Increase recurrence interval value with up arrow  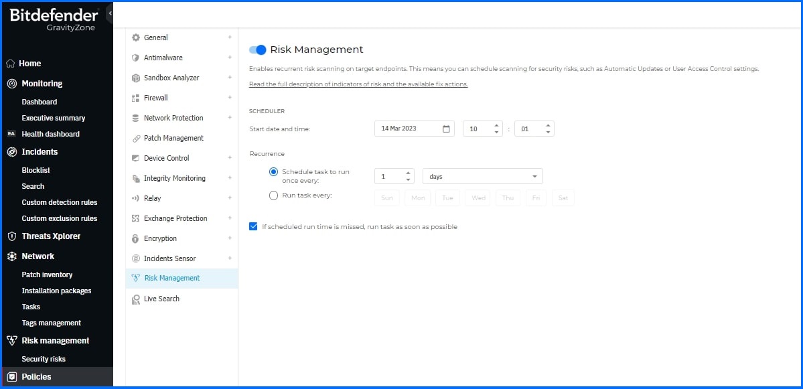408,173
